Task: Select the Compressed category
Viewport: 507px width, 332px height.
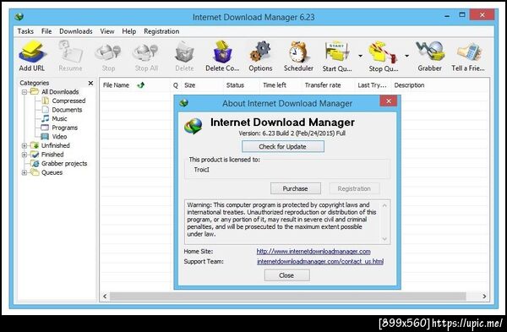Action: click(68, 101)
